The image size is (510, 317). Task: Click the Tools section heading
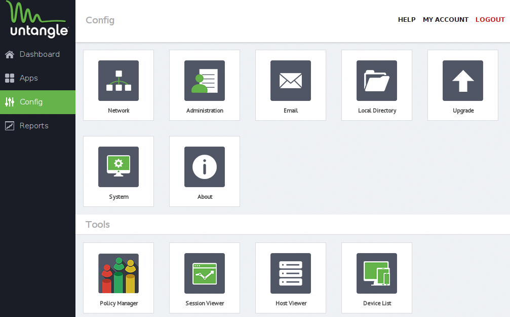coord(98,225)
